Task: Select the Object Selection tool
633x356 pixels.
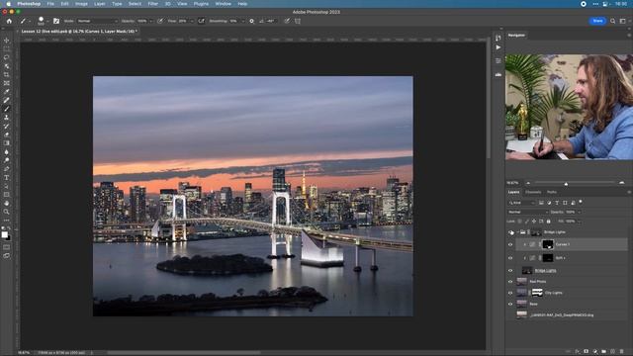Action: tap(7, 66)
